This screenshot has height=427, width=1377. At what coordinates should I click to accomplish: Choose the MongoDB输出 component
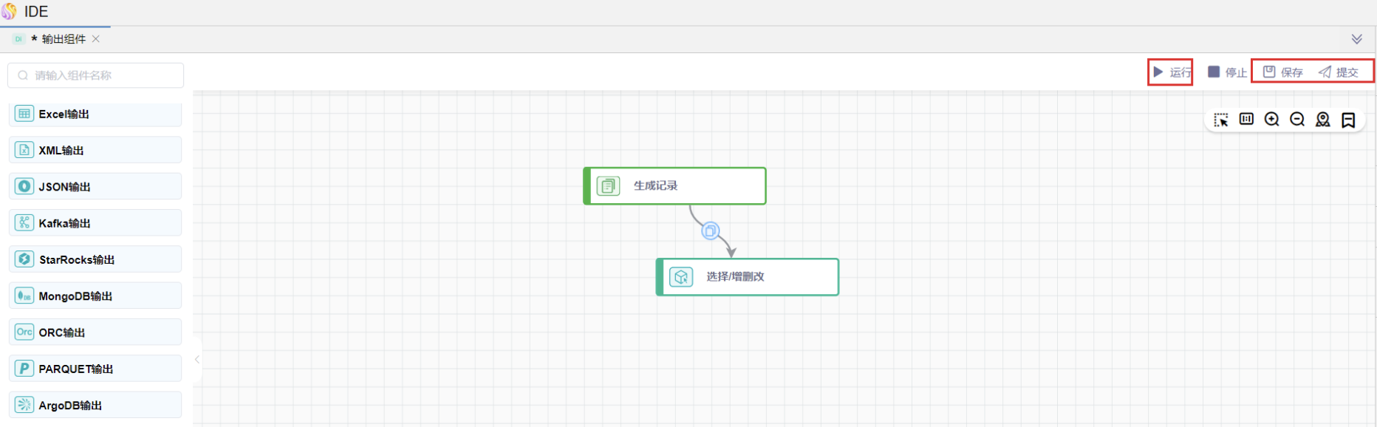pyautogui.click(x=95, y=296)
